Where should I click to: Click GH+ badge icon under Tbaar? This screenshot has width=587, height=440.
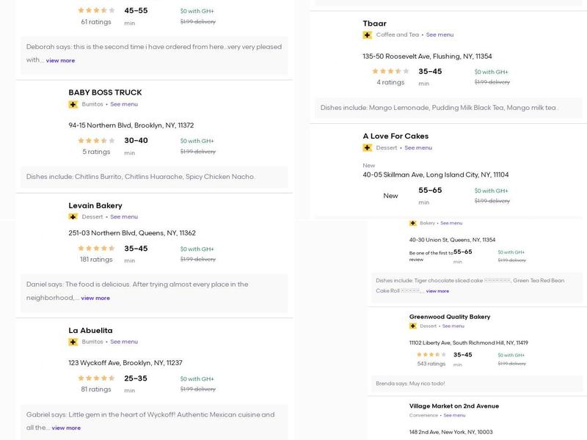[367, 35]
